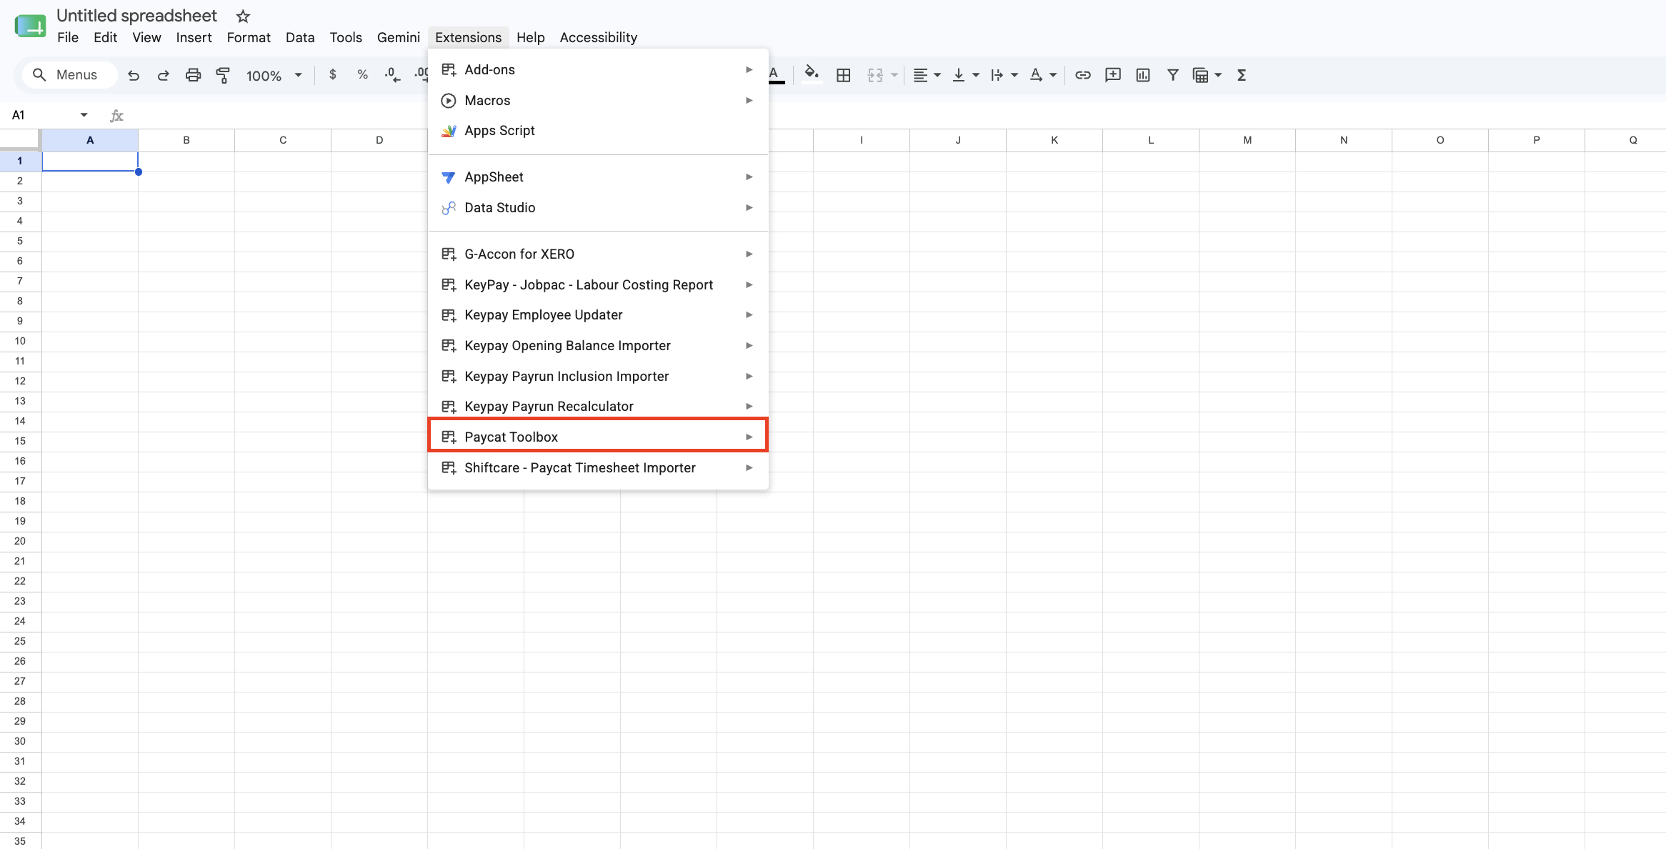The image size is (1666, 849).
Task: Open the Text wrapping dropdown
Action: (1004, 75)
